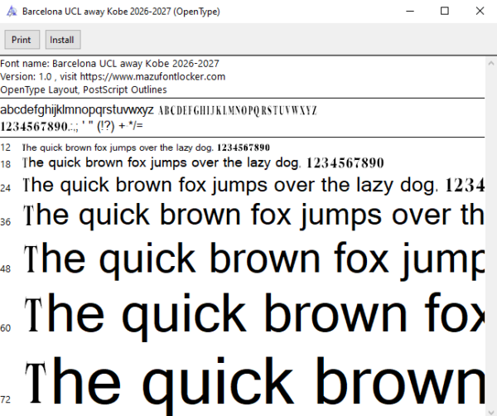Click the size label '24'
The image size is (497, 416).
pos(6,188)
